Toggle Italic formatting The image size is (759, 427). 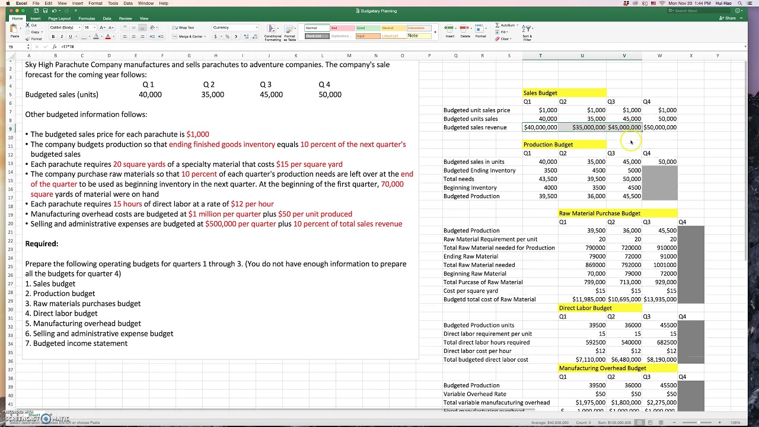coord(62,37)
